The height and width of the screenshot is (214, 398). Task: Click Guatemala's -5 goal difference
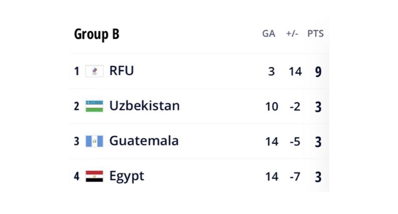coord(295,142)
